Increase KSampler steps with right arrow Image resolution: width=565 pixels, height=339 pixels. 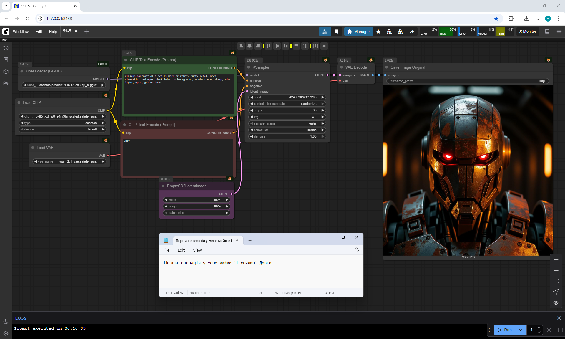point(323,110)
